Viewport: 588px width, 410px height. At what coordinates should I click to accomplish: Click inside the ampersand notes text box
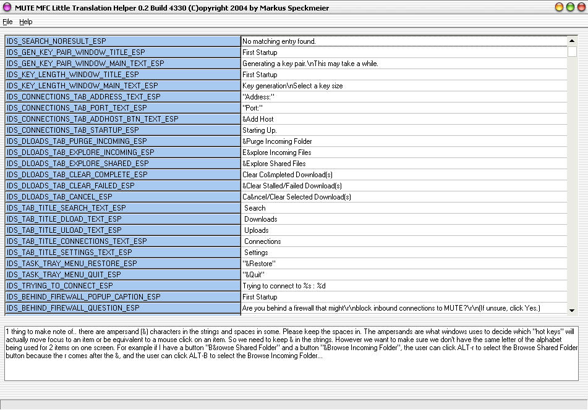(291, 353)
